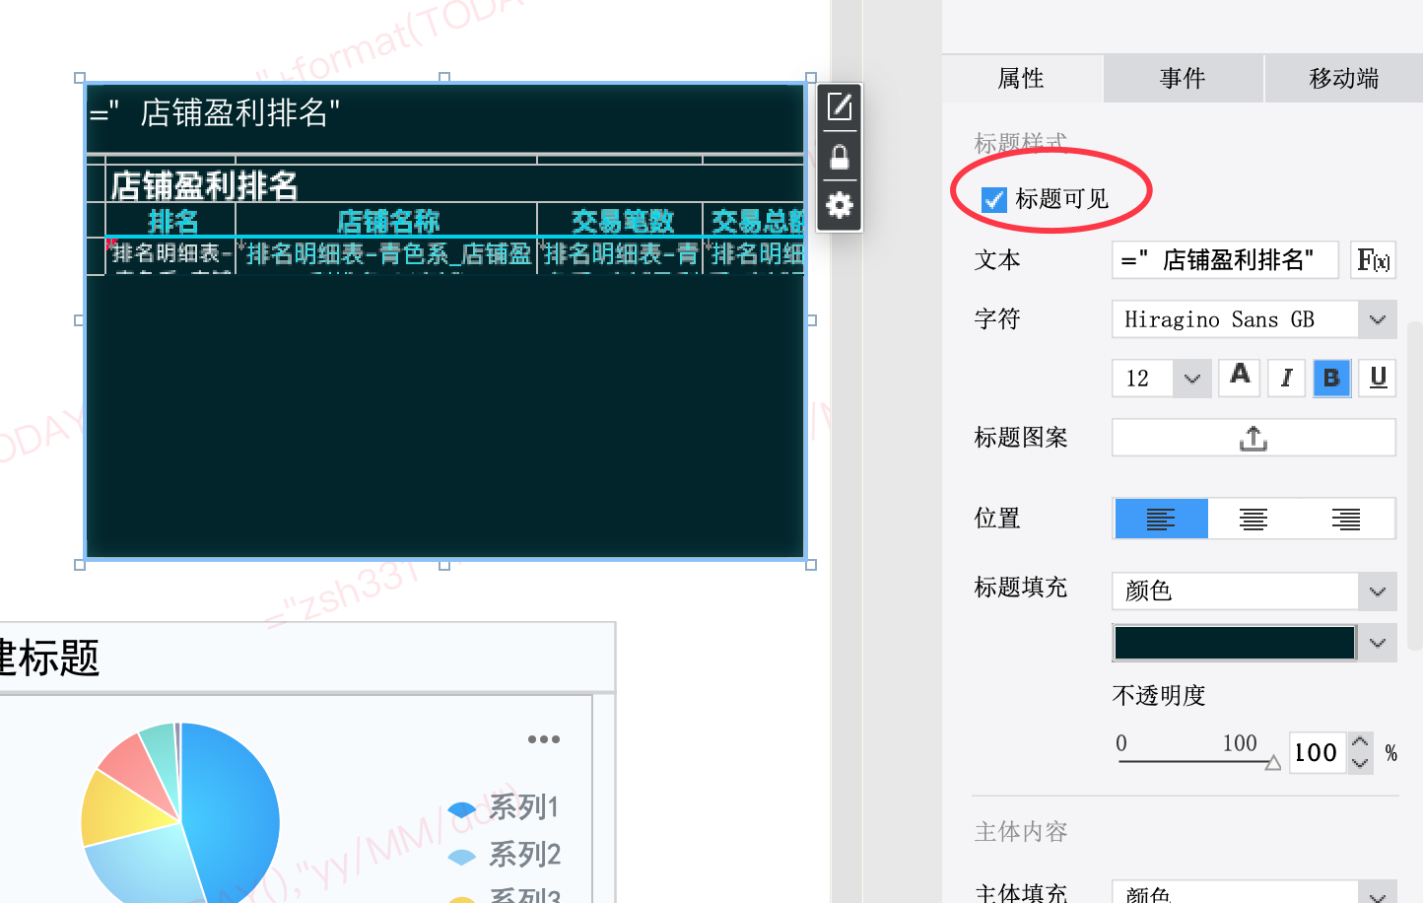The height and width of the screenshot is (903, 1423).
Task: Click the font color A icon
Action: [1240, 376]
